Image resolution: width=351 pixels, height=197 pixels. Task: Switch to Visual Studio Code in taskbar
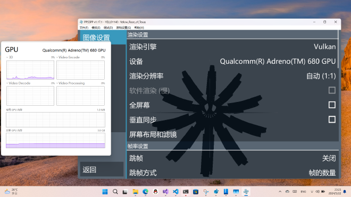click(175, 192)
